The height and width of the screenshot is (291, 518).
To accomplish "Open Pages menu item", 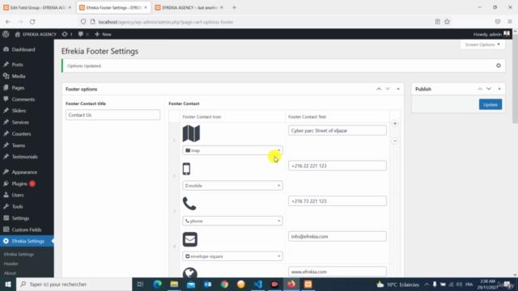I will click(18, 88).
